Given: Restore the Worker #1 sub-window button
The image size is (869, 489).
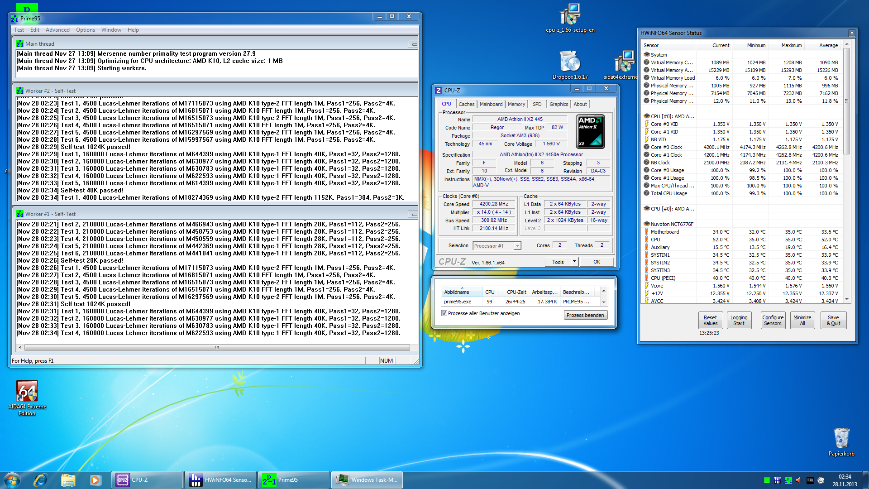Looking at the screenshot, I should (414, 215).
